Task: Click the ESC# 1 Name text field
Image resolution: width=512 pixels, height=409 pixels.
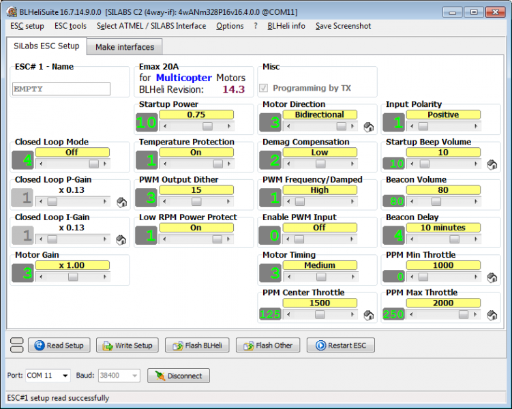Action: pyautogui.click(x=61, y=89)
